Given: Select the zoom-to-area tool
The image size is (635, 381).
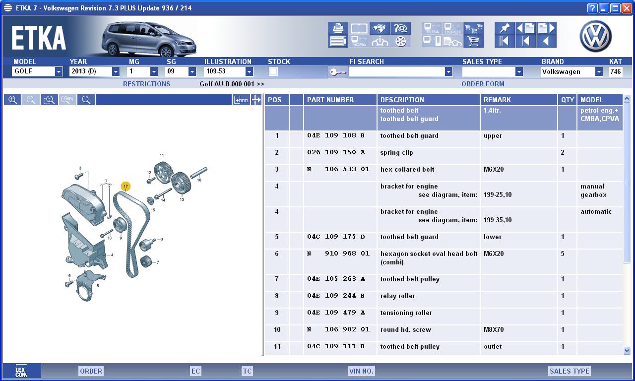Looking at the screenshot, I should (x=49, y=100).
